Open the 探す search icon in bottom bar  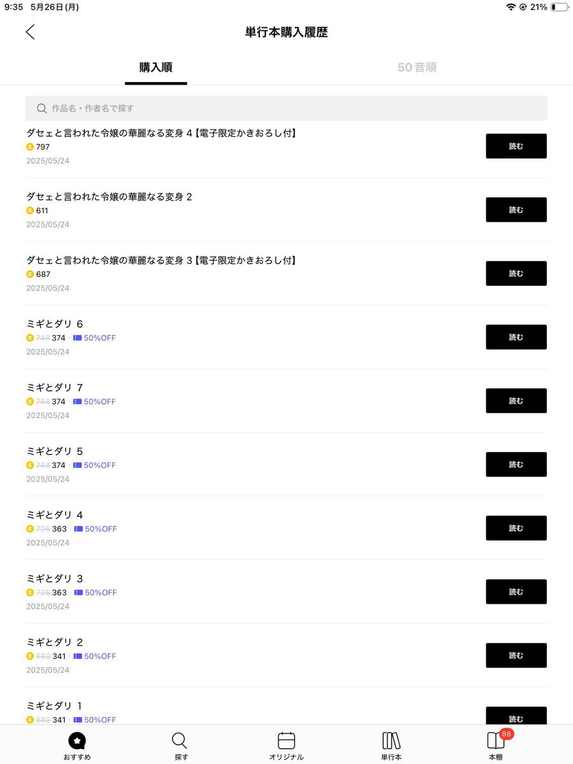[x=180, y=741]
